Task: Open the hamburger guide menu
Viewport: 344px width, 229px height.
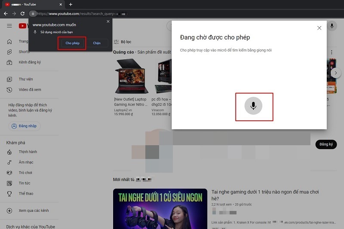Action: point(9,26)
